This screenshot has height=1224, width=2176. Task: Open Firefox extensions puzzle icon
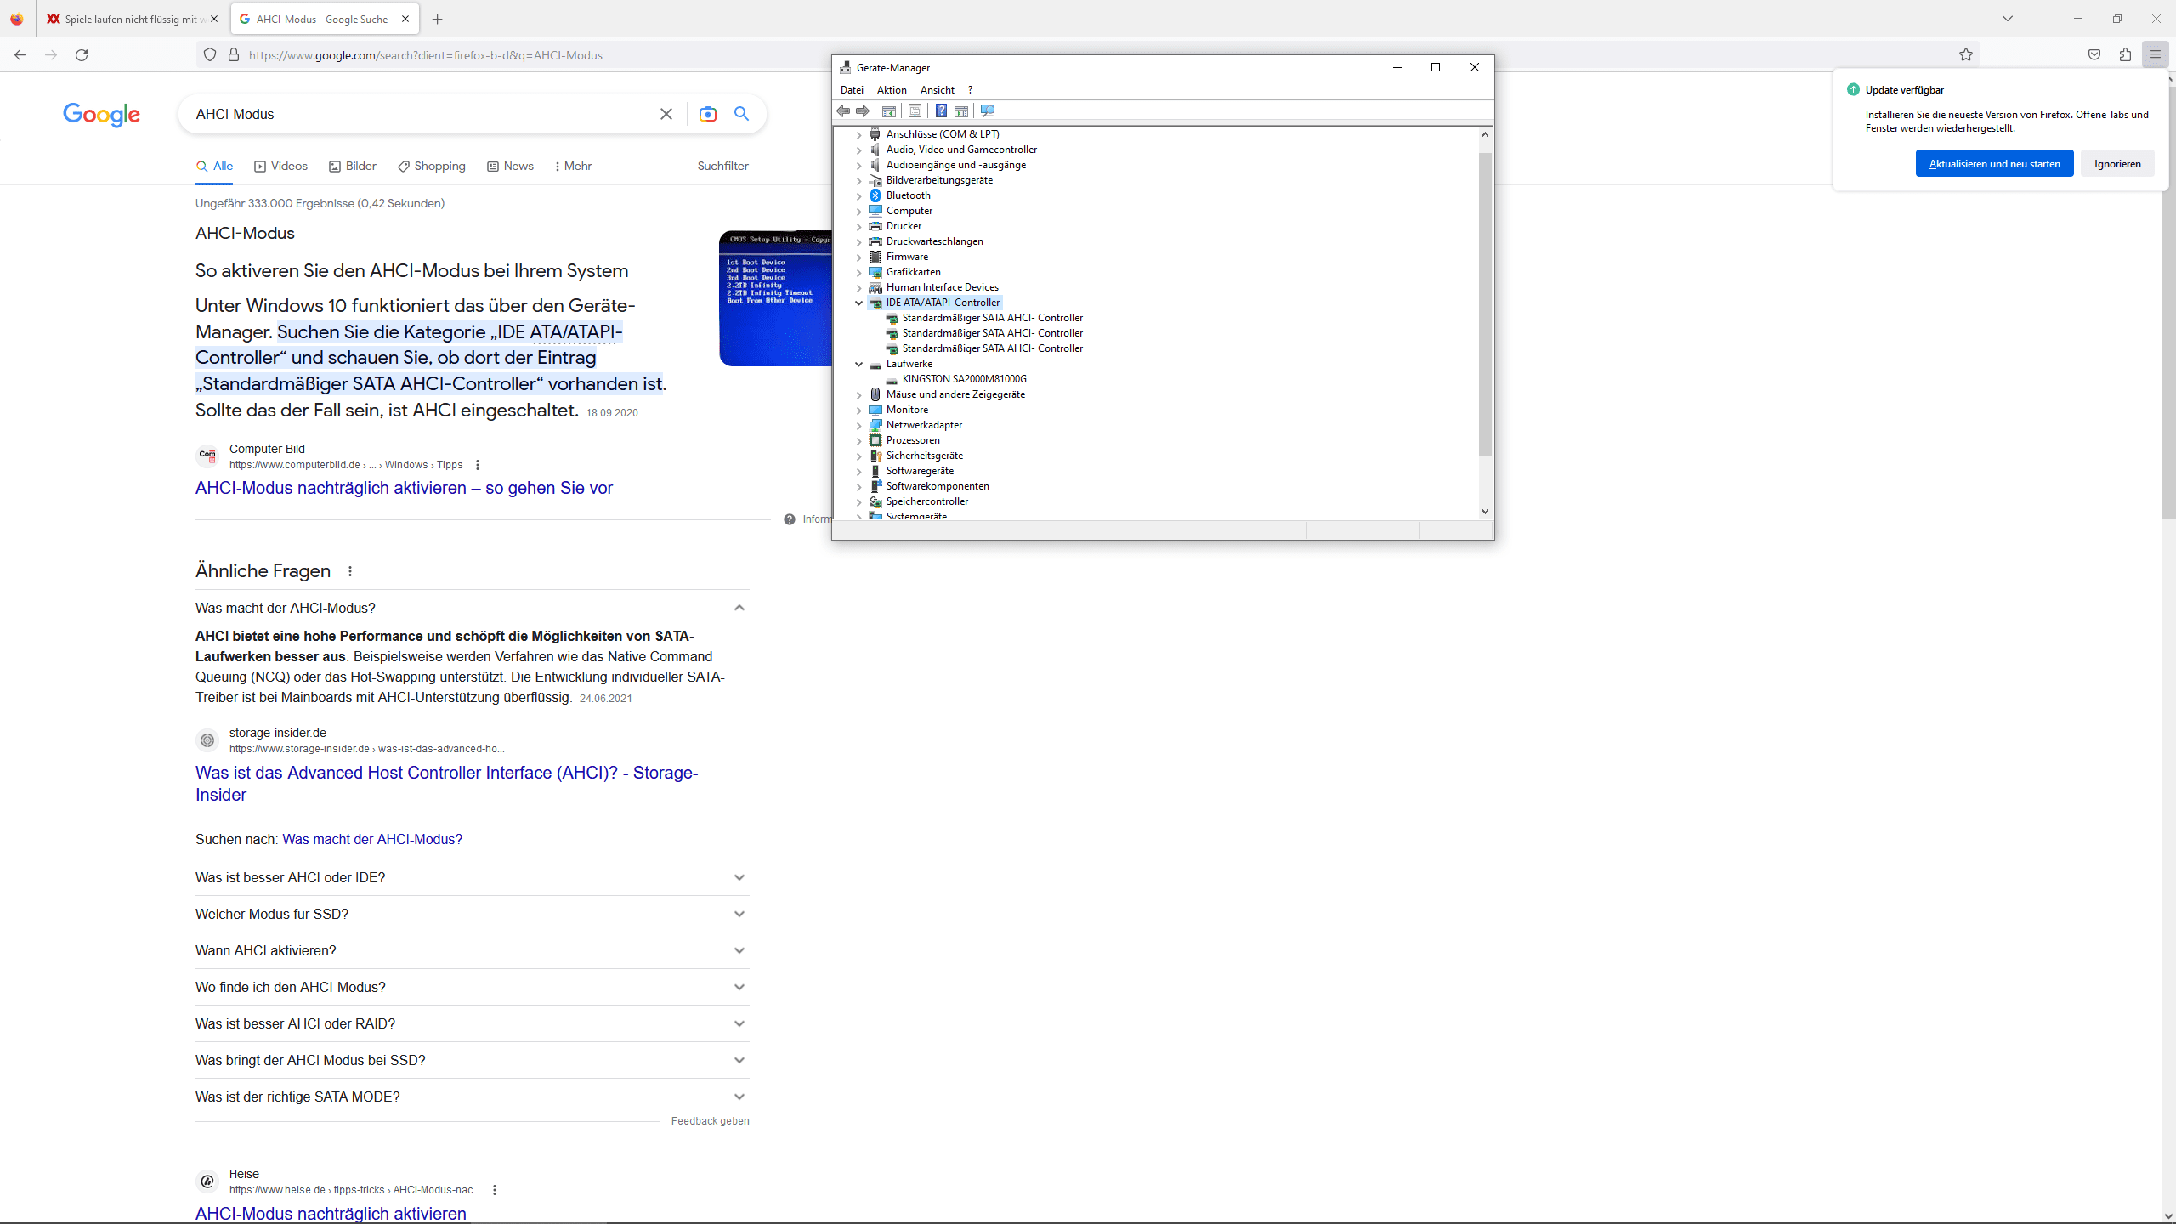point(2125,55)
